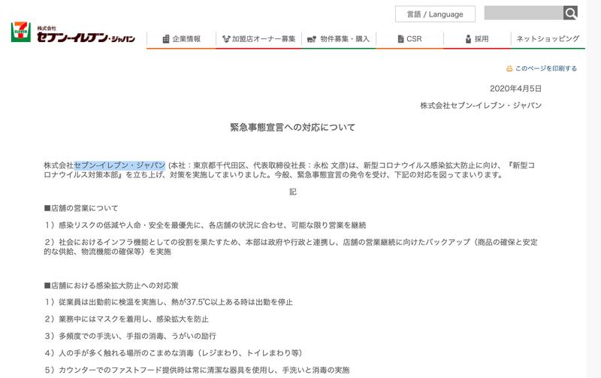
Task: Click the ■店舗の営業について section heading
Action: click(x=81, y=208)
